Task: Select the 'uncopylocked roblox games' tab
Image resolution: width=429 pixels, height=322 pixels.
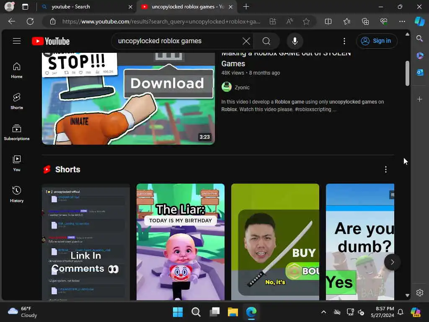Action: [x=187, y=7]
